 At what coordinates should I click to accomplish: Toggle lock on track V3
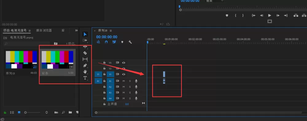[104, 63]
